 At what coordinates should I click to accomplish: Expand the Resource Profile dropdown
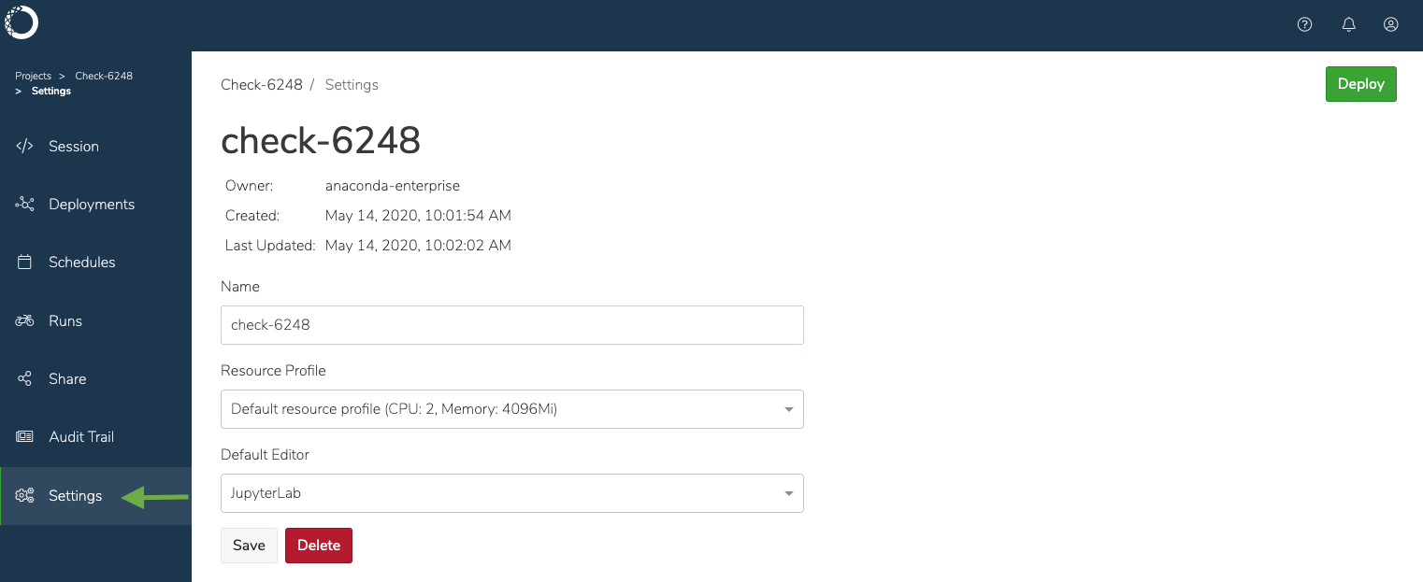(512, 409)
